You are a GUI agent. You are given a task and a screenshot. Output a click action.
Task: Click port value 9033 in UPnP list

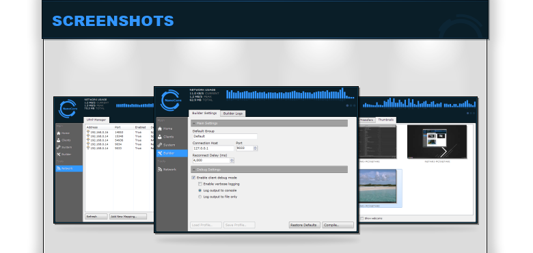click(119, 148)
